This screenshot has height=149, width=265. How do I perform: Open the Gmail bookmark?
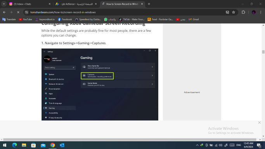click(x=194, y=19)
